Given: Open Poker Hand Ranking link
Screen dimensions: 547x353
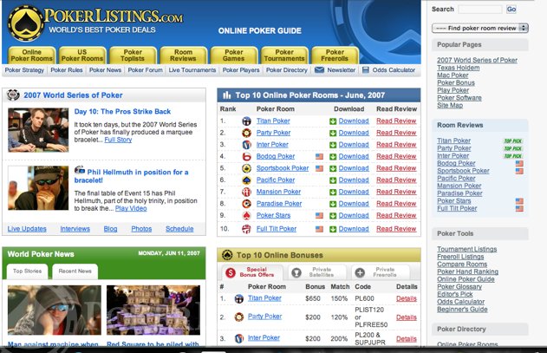Looking at the screenshot, I should point(468,271).
